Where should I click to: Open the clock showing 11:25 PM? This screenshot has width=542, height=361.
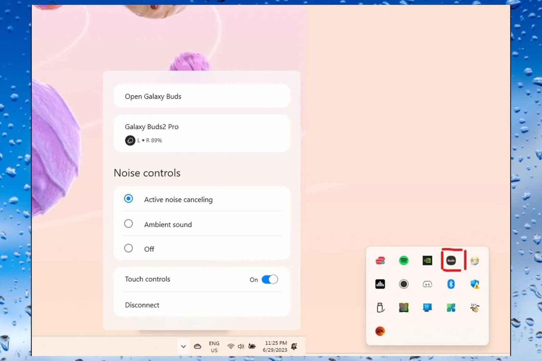[x=275, y=346]
